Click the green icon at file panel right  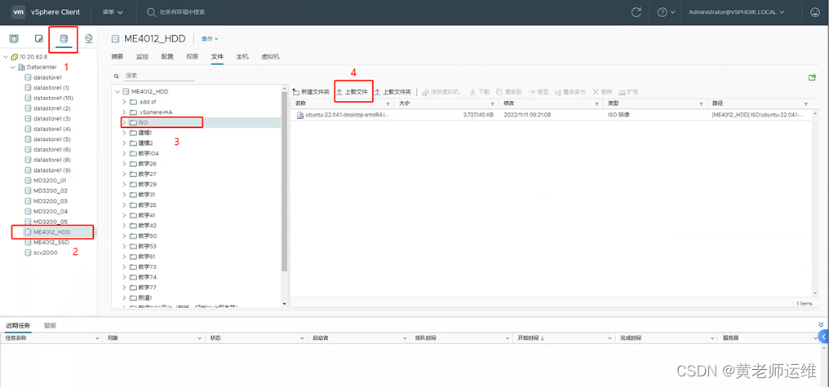pos(812,77)
